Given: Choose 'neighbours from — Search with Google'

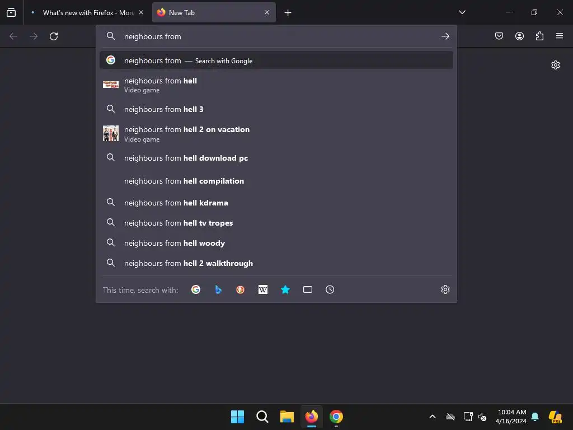Looking at the screenshot, I should [x=276, y=60].
